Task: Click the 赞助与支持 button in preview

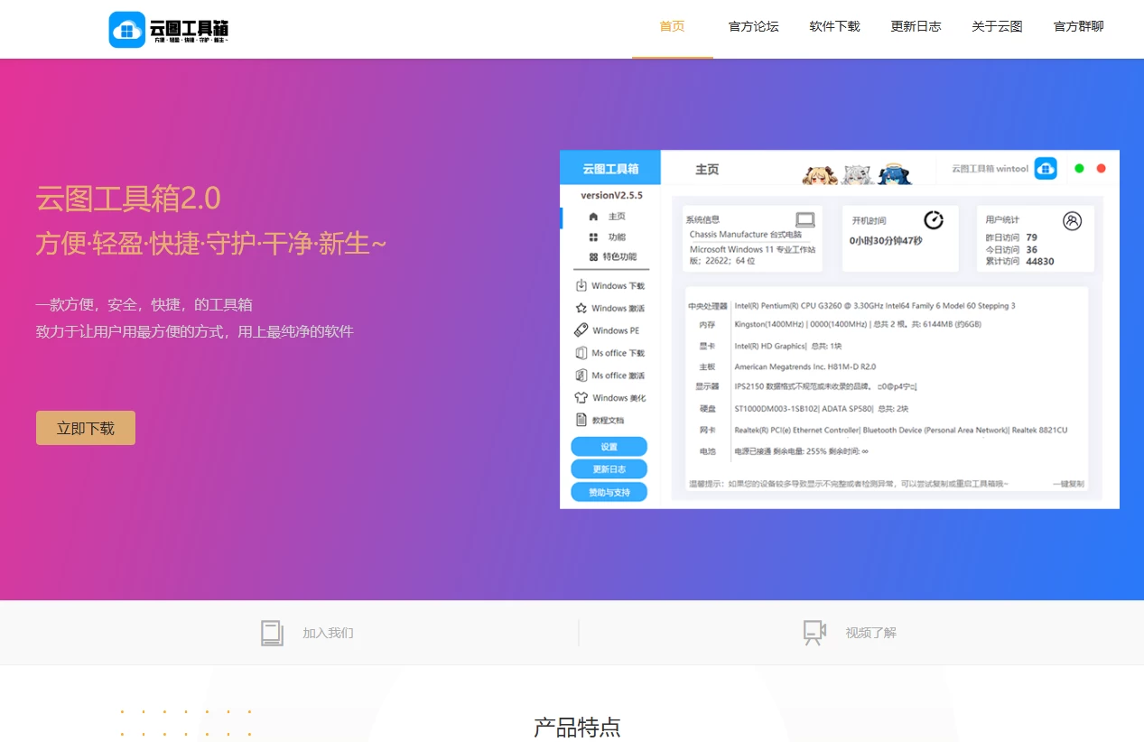Action: [609, 492]
